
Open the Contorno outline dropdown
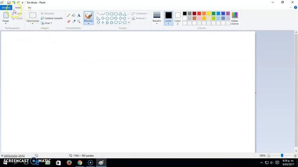(140, 13)
